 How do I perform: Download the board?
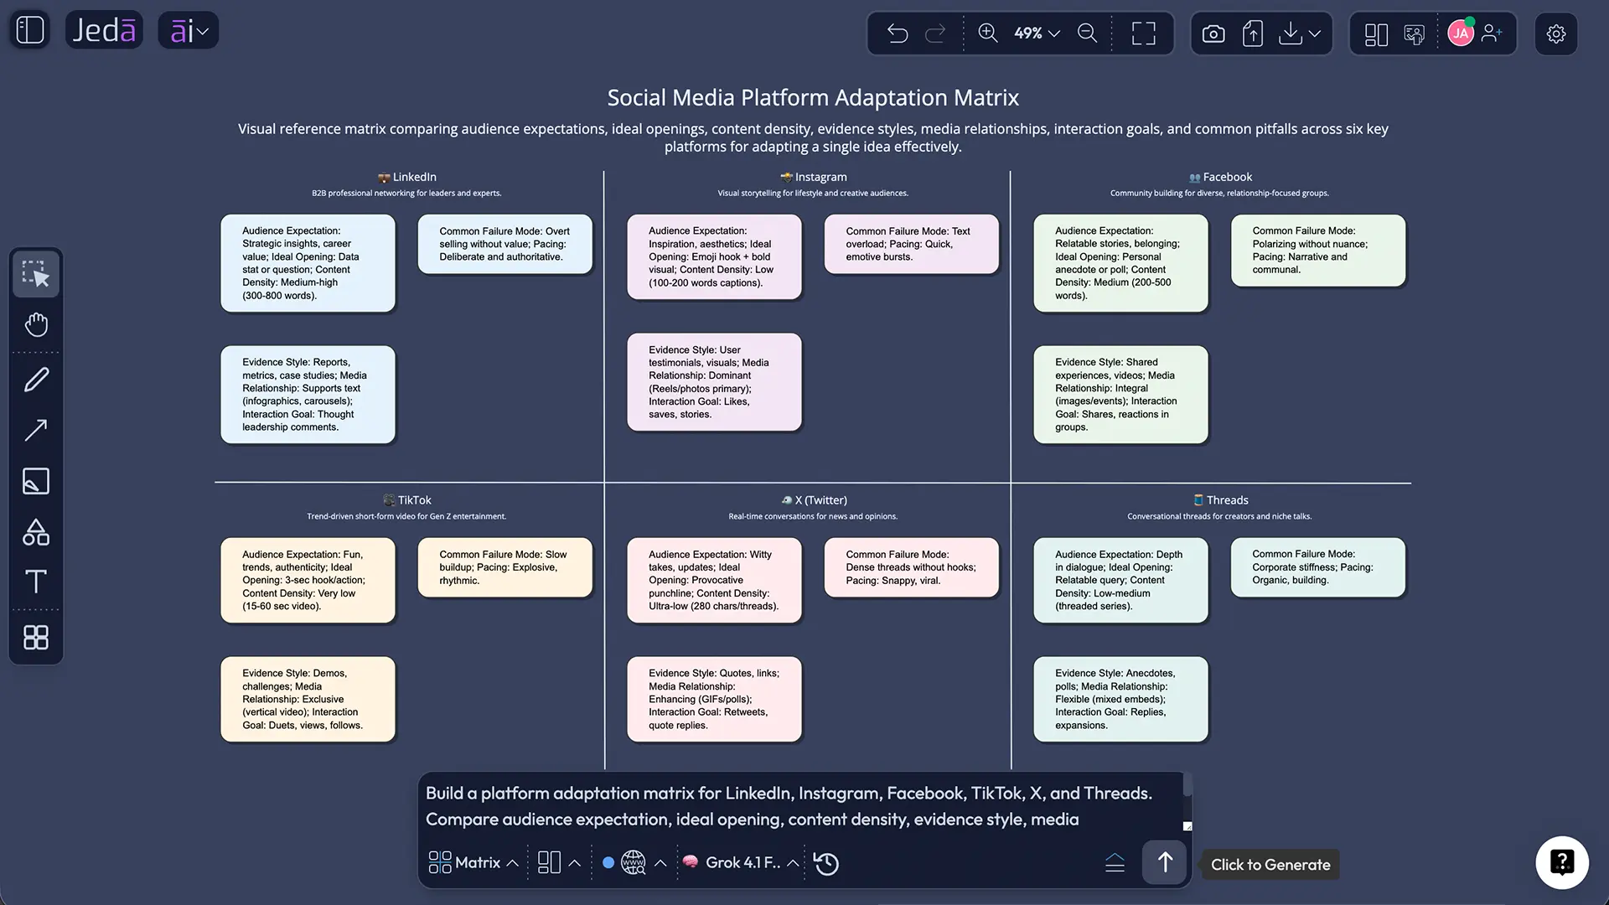point(1291,34)
